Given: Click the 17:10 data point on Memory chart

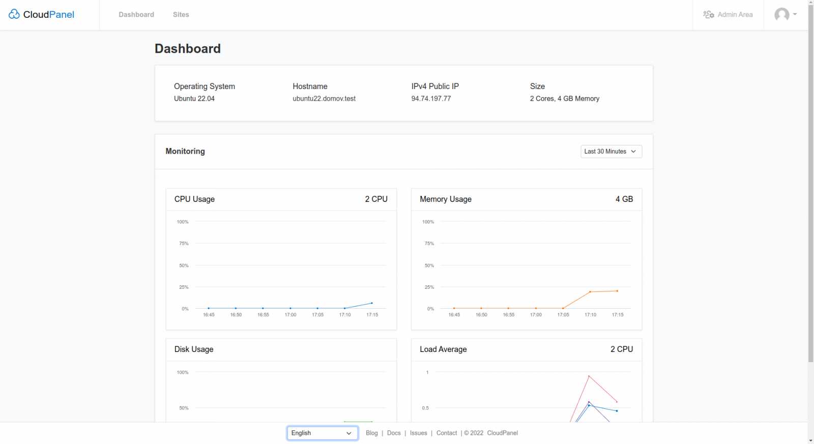Looking at the screenshot, I should click(590, 292).
